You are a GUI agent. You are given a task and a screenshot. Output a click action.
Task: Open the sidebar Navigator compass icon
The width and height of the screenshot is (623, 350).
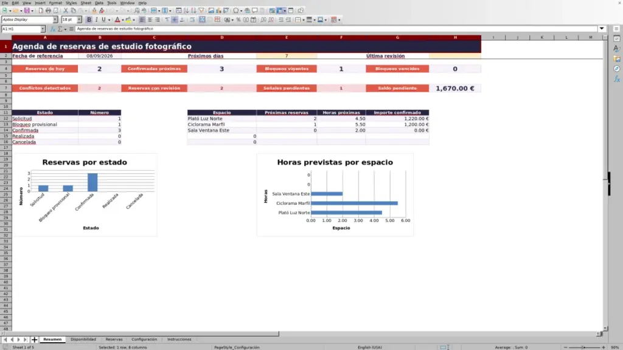(x=617, y=69)
